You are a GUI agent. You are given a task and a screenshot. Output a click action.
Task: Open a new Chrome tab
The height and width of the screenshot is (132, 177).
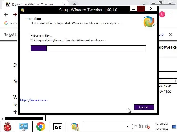point(74,4)
